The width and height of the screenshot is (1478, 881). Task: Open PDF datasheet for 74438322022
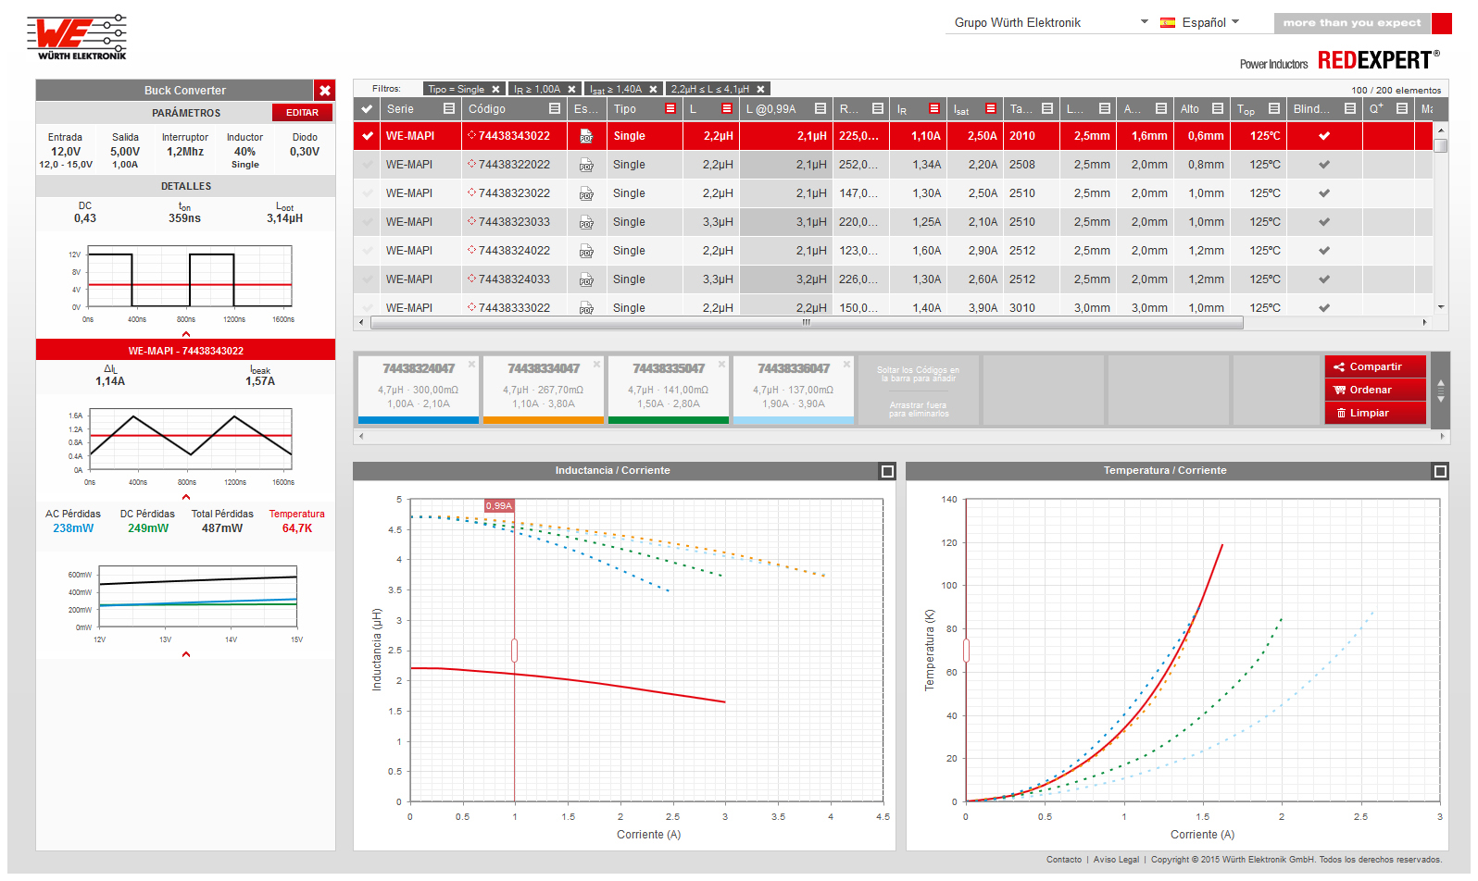coord(586,166)
